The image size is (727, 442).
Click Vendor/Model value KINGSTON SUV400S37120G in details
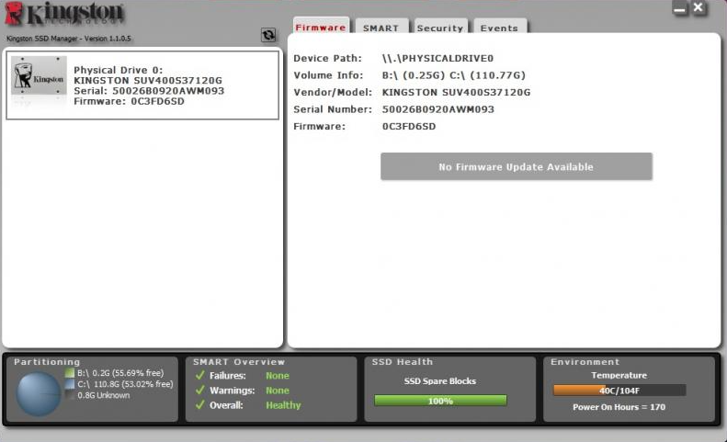(456, 92)
